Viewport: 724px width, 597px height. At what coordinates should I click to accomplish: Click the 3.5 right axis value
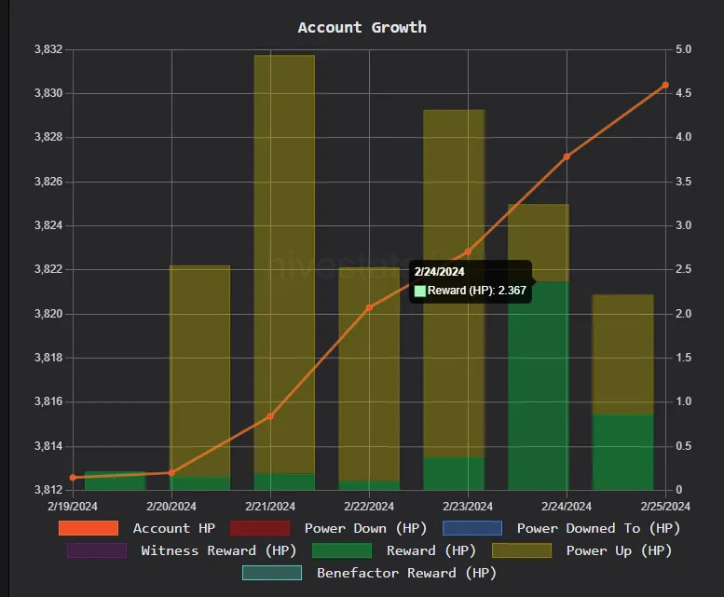click(683, 182)
